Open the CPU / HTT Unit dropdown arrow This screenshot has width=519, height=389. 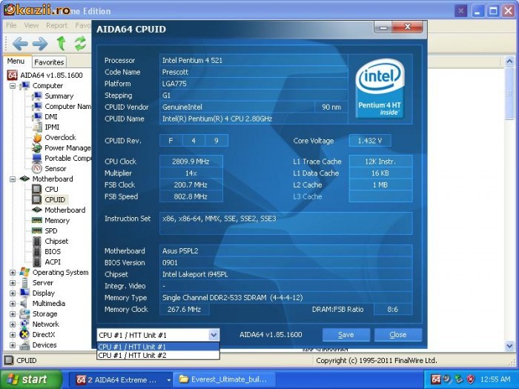coord(214,335)
